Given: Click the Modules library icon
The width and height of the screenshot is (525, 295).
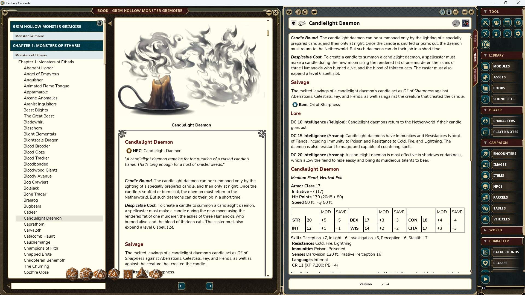Looking at the screenshot, I should point(485,66).
